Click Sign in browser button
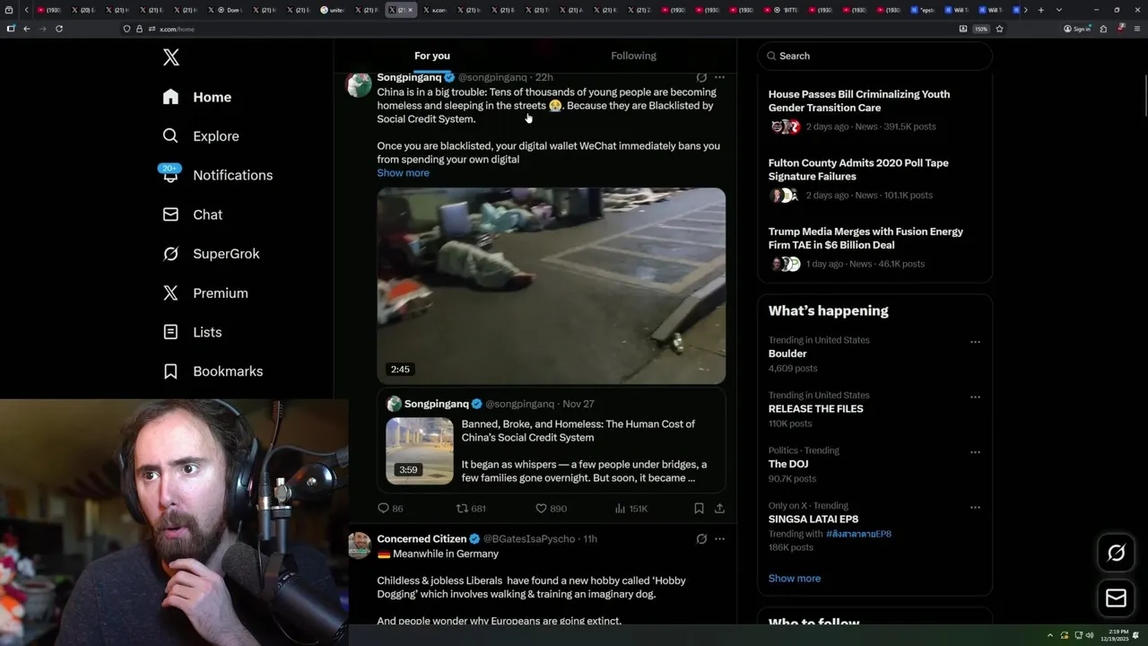This screenshot has width=1148, height=646. (1077, 29)
